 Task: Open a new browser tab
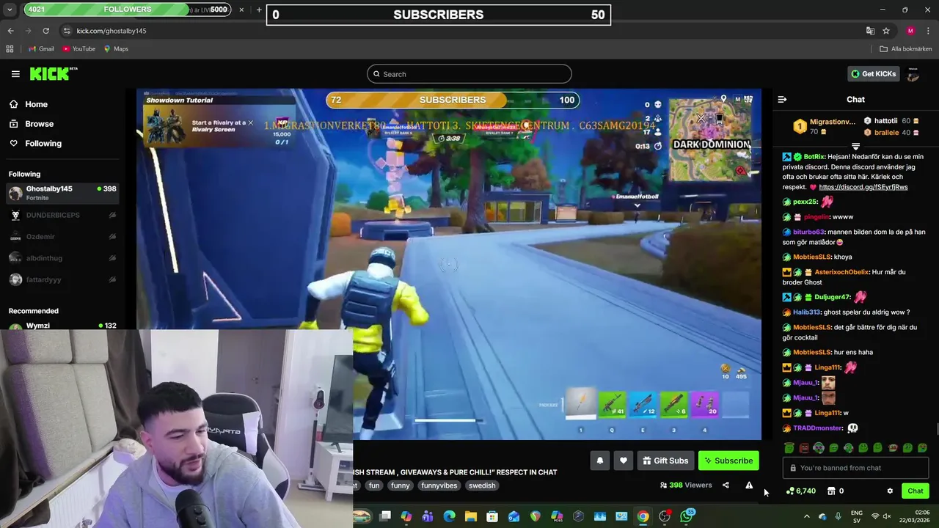tap(259, 10)
